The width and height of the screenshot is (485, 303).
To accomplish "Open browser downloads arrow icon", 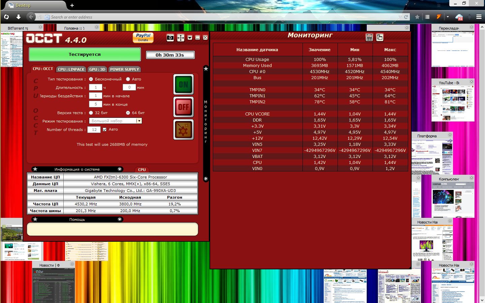I will [x=19, y=17].
